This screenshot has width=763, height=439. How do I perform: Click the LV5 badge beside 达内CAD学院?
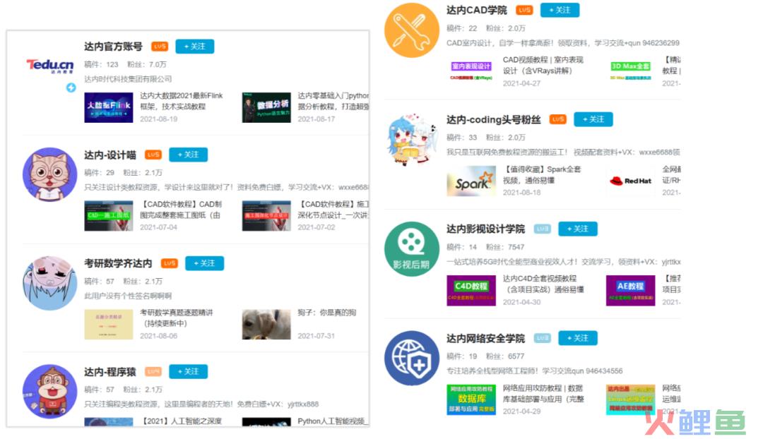pyautogui.click(x=524, y=10)
